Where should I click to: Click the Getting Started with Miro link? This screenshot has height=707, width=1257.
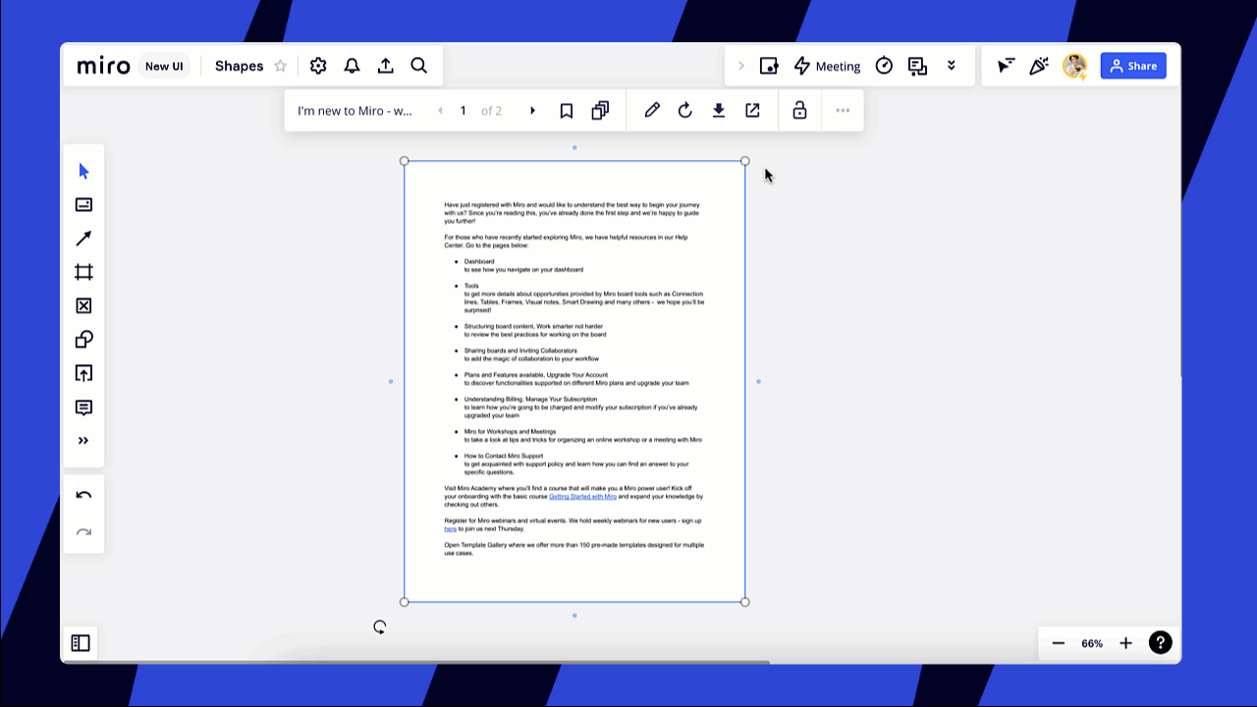point(582,497)
